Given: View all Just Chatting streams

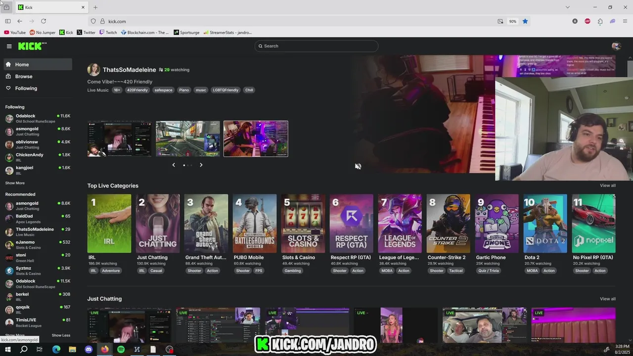Looking at the screenshot, I should coord(608,299).
